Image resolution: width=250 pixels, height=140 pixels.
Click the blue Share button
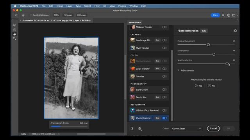coord(215,15)
